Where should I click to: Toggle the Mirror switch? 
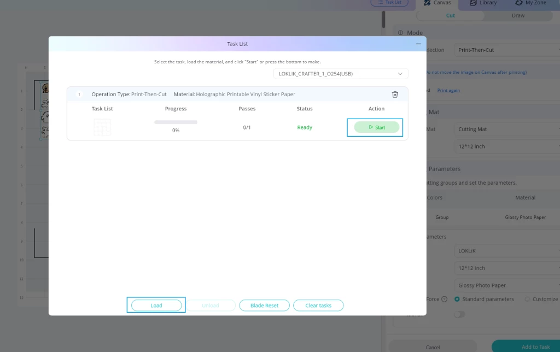point(459,314)
